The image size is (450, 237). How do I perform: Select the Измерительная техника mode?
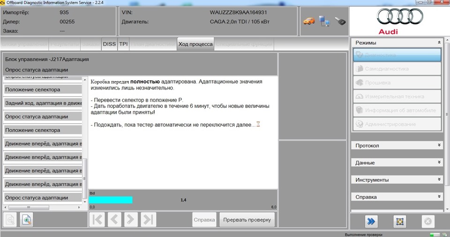397,96
